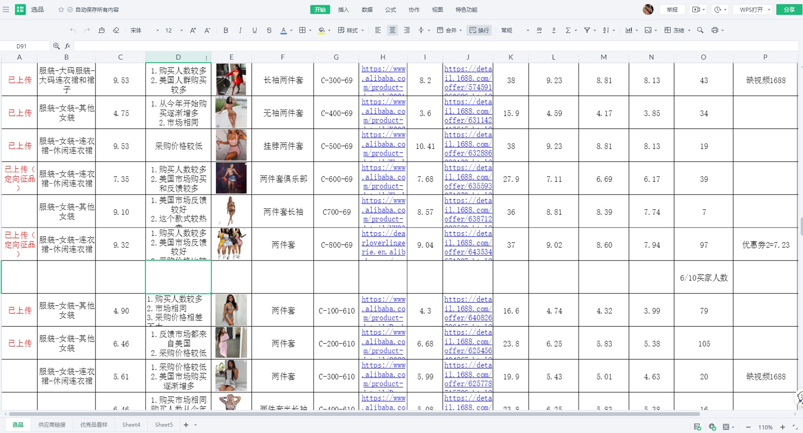Viewport: 803px width, 433px height.
Task: Click the fx function icon
Action: (x=67, y=46)
